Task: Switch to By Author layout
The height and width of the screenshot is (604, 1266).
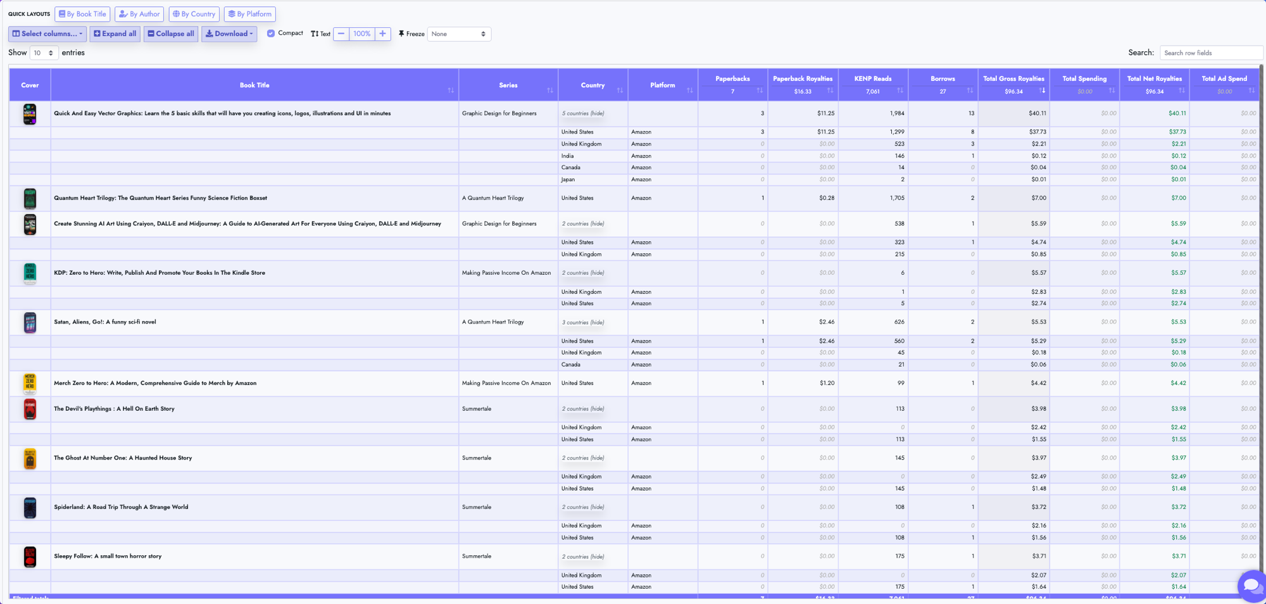Action: pyautogui.click(x=139, y=14)
